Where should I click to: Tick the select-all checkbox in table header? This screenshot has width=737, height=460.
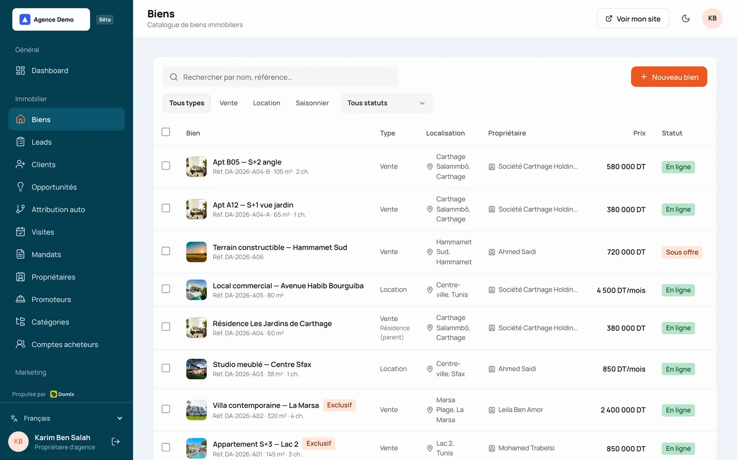pos(166,132)
